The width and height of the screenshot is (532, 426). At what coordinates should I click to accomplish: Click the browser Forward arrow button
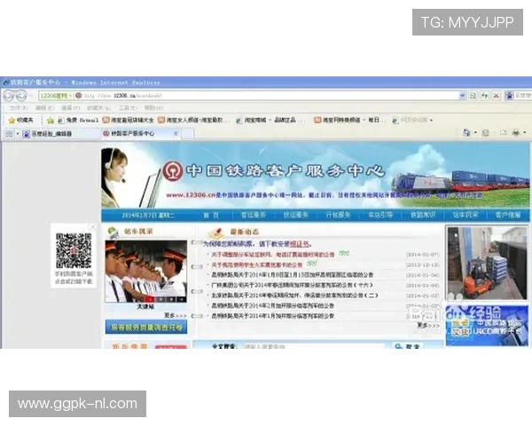pos(21,96)
